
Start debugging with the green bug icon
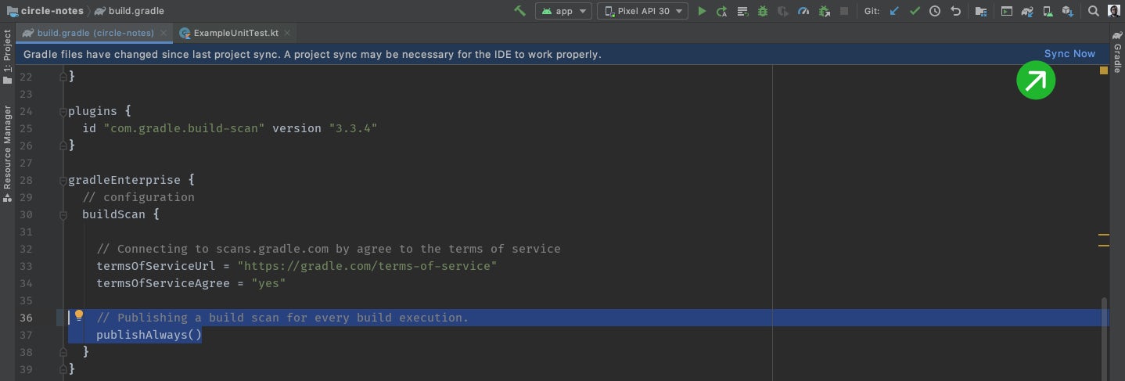[762, 11]
